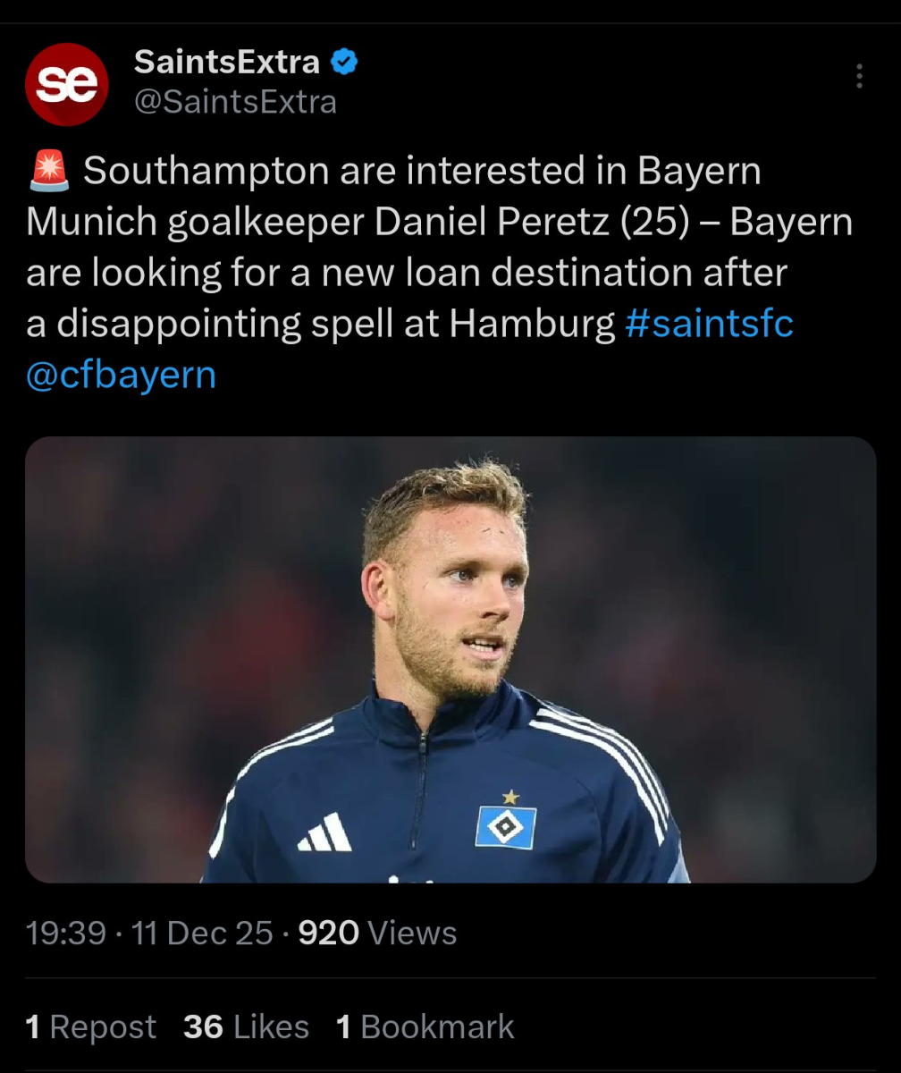Click the 11 Dec 25 date
Screen dimensions: 901x1073
click(x=202, y=934)
